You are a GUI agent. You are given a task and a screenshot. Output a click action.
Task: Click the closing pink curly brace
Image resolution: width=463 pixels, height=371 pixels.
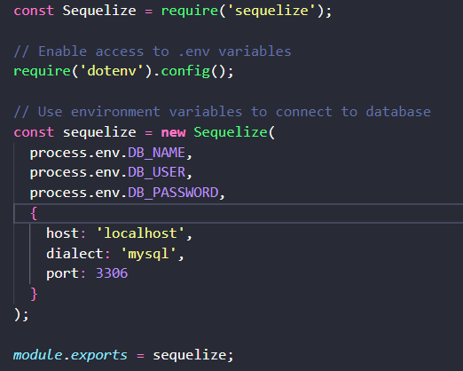(34, 294)
